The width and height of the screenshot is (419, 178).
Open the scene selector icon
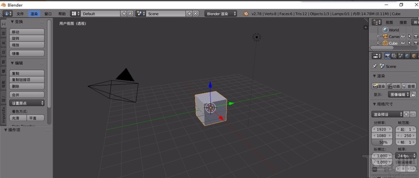pos(141,14)
